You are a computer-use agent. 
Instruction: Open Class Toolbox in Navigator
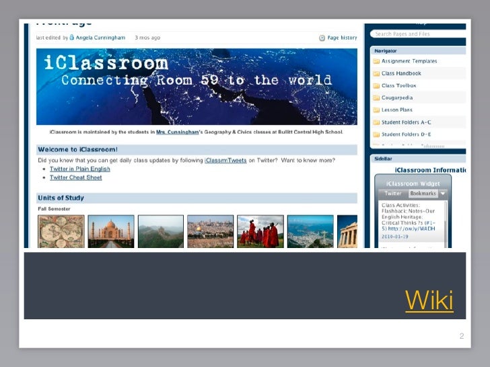(398, 85)
